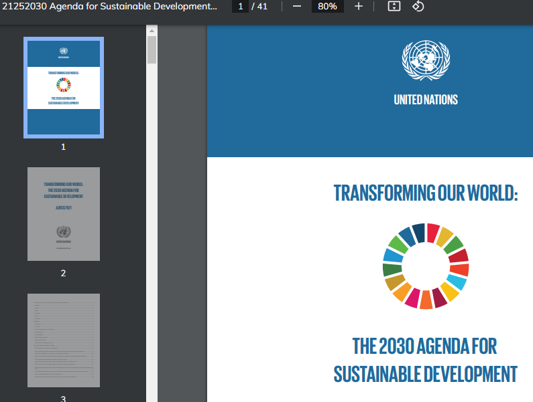Zoom out with the minus button

(x=297, y=7)
